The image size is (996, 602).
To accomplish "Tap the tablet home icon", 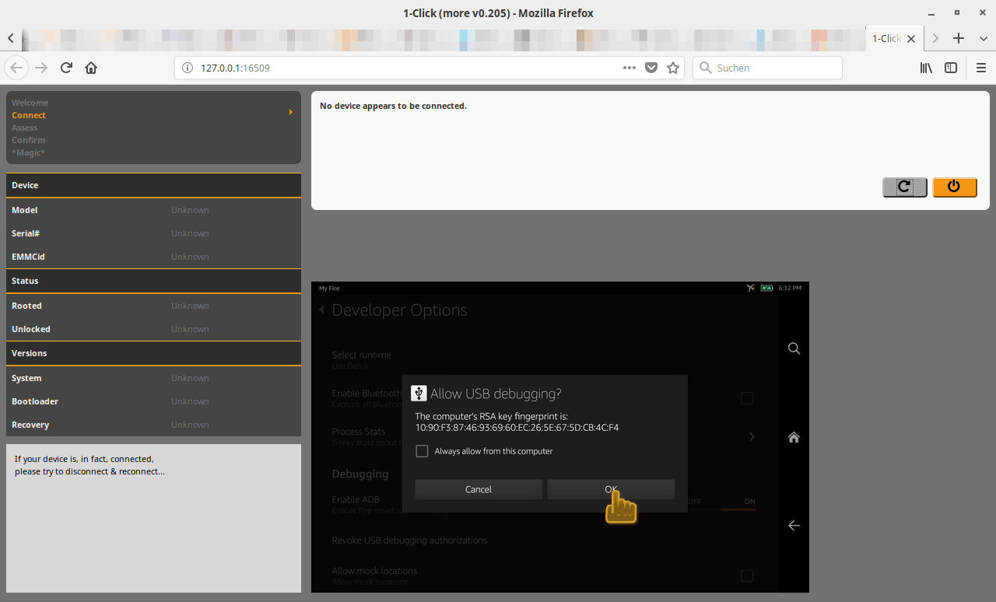I will [x=794, y=437].
